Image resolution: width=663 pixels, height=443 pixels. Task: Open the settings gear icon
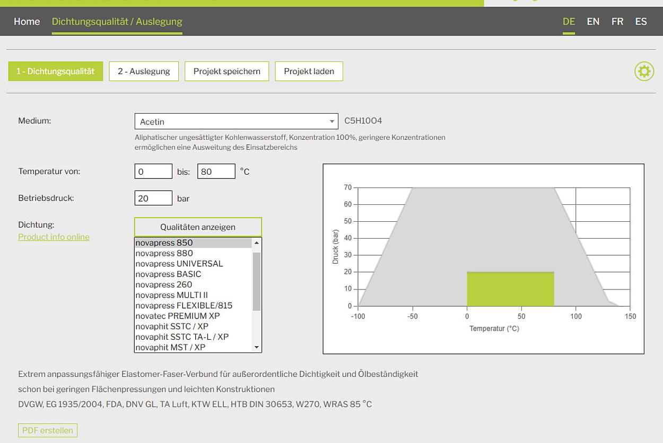pos(644,71)
